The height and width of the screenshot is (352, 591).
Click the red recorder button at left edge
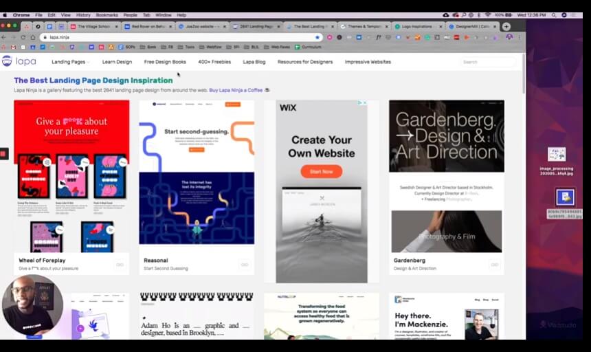pos(3,153)
